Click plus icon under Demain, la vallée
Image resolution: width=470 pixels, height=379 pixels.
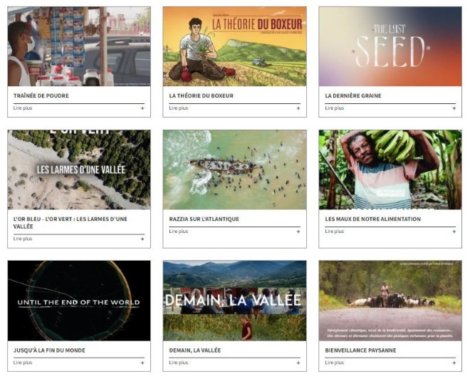(298, 363)
